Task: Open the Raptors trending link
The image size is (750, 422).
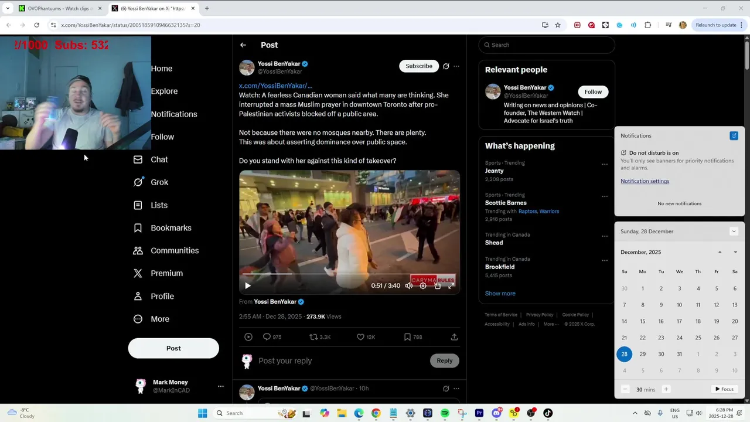Action: point(527,212)
